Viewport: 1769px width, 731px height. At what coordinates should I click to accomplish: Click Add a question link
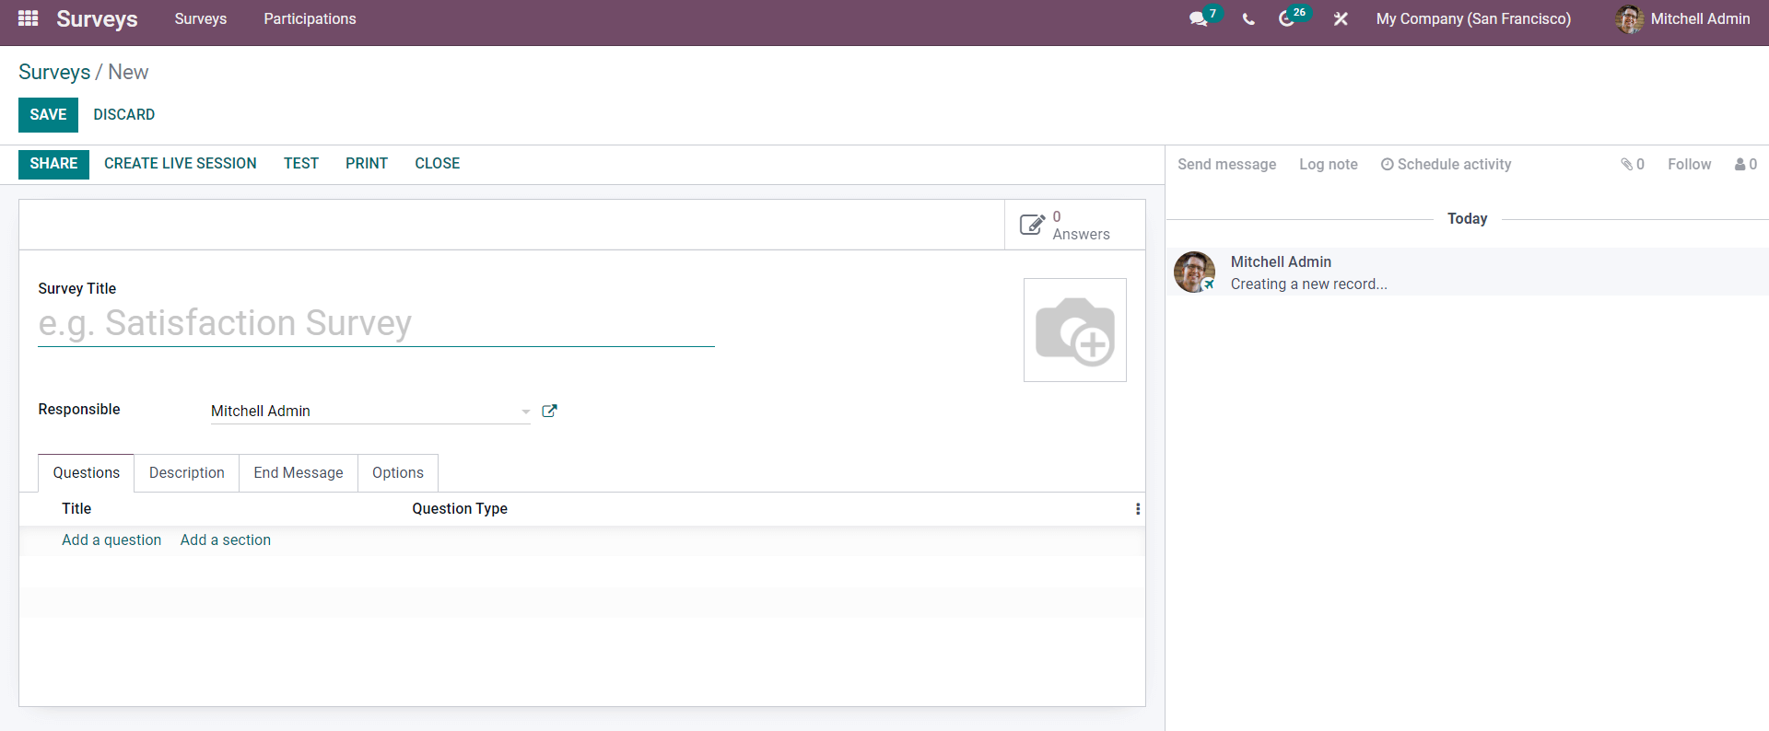111,540
